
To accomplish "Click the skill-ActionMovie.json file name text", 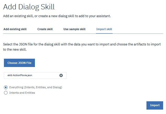I will pyautogui.click(x=20, y=75).
